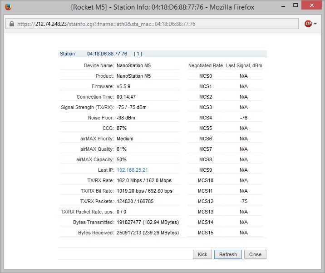The height and width of the screenshot is (273, 325).
Task: Click the Refresh button
Action: coord(228,254)
